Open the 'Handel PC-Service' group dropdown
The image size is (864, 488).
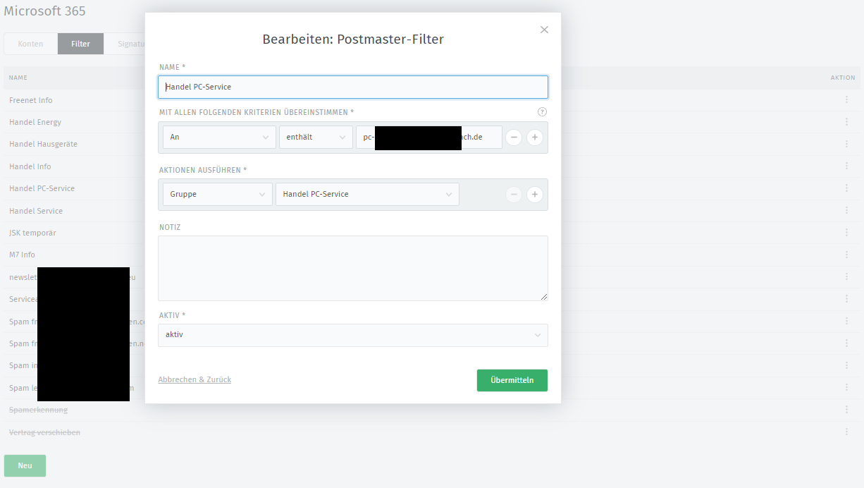(x=367, y=194)
